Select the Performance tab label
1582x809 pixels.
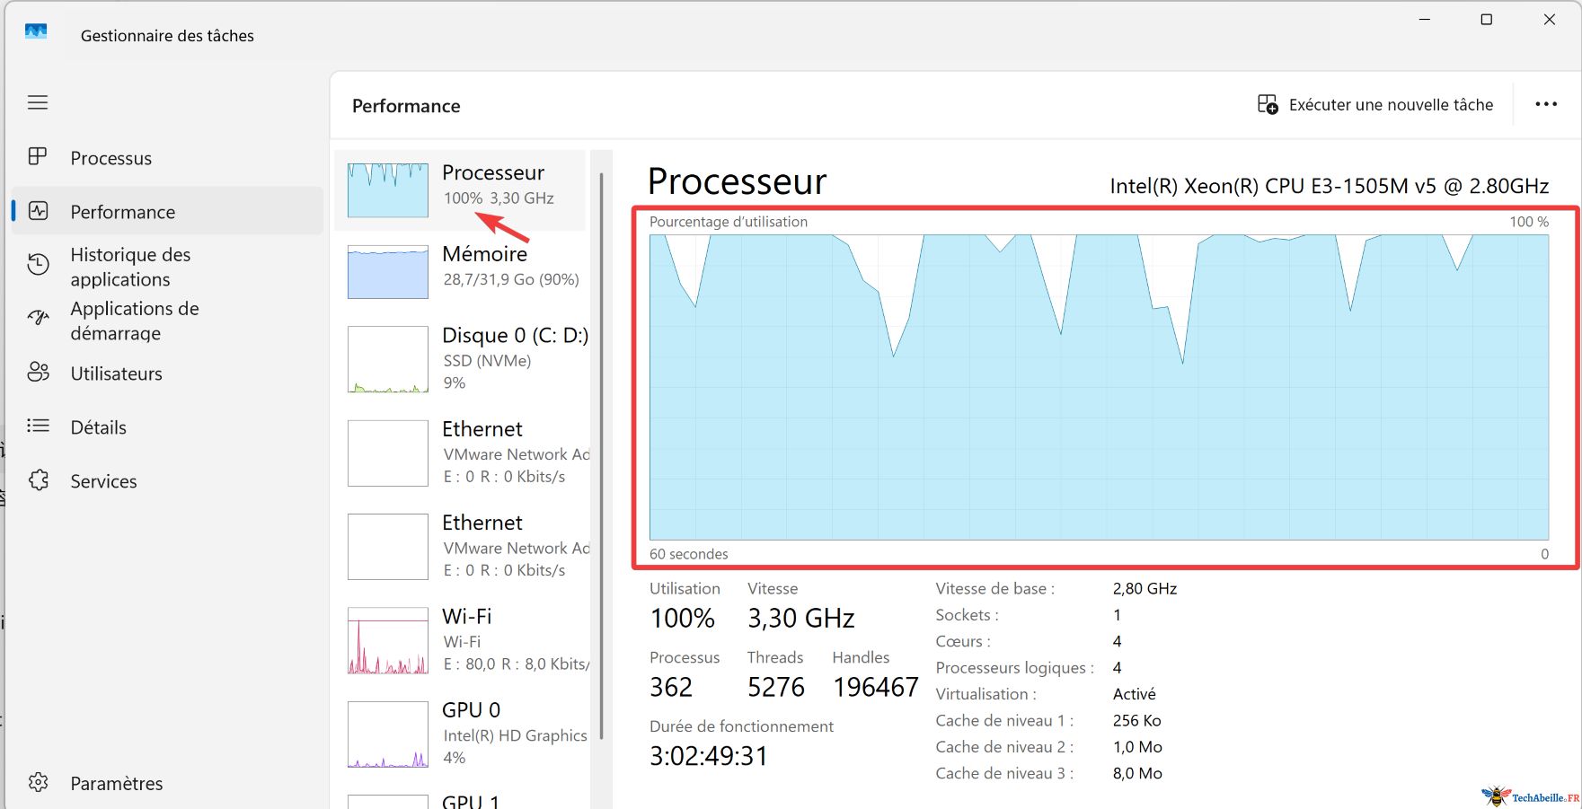123,212
